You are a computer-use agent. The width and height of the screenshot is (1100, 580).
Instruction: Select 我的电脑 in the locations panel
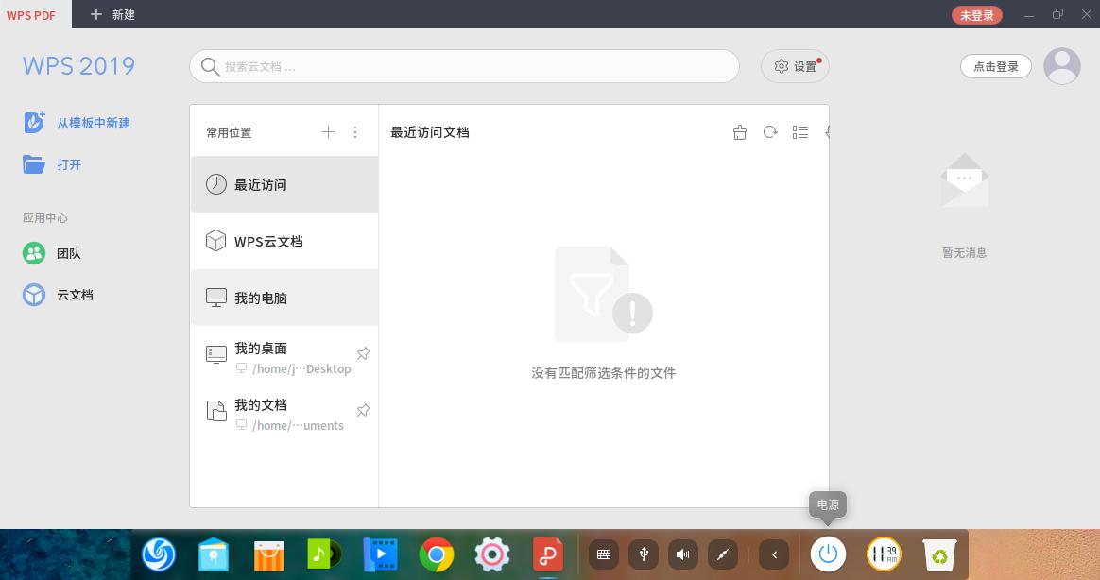pos(261,298)
